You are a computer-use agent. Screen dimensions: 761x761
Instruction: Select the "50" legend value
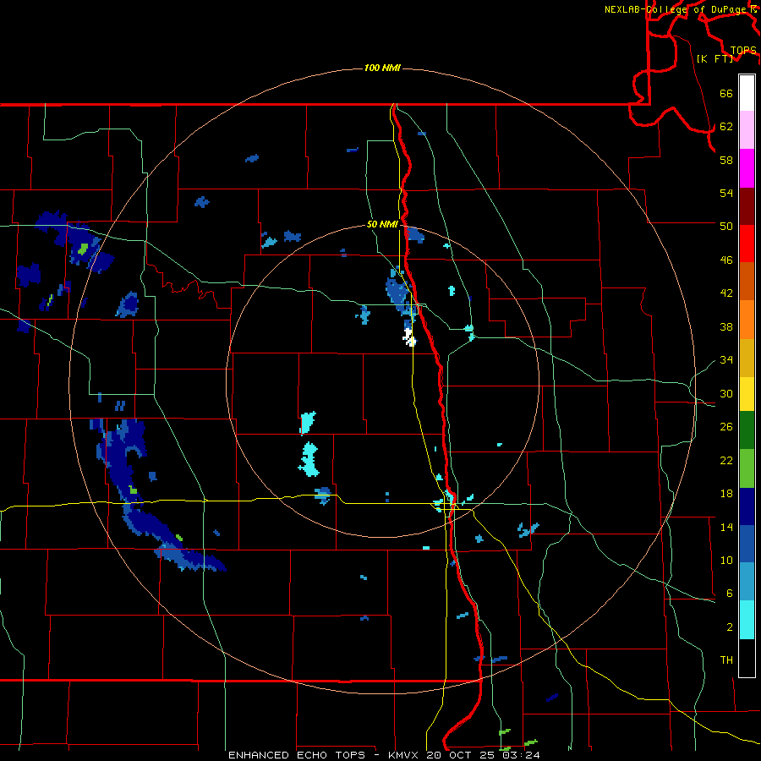[x=726, y=226]
